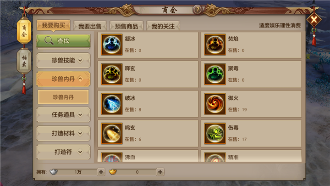Expand the 打造材料 category
Viewport: 330px width, 186px height.
[x=63, y=133]
